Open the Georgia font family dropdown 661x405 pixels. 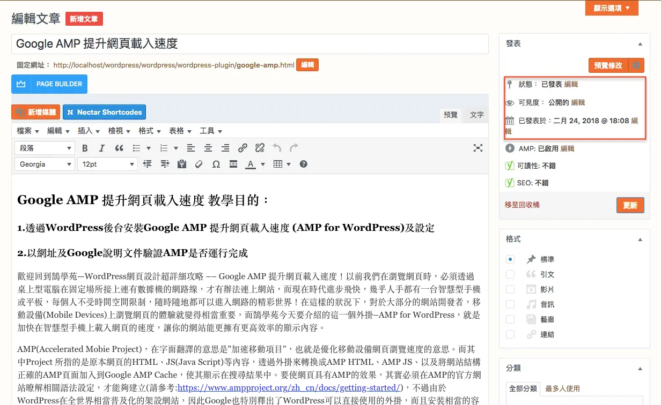click(45, 164)
